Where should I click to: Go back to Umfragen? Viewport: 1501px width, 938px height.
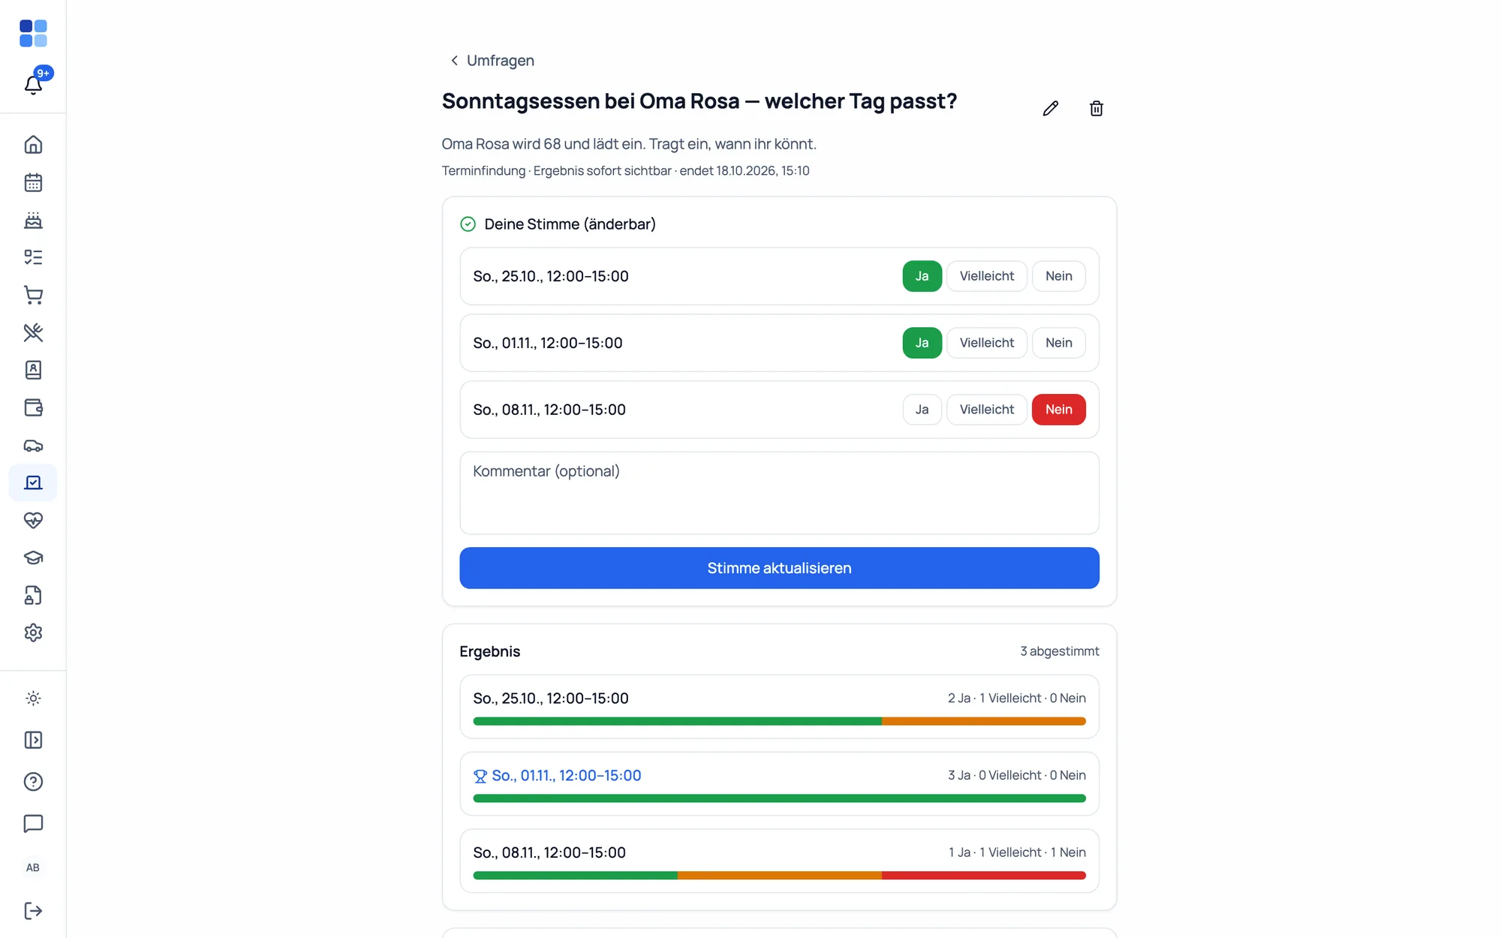pos(492,60)
